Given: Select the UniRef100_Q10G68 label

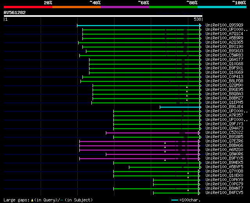Looking at the screenshot, I should pos(224,64).
